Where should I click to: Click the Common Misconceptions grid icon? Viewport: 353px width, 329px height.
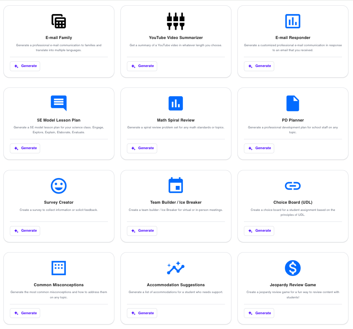59,268
